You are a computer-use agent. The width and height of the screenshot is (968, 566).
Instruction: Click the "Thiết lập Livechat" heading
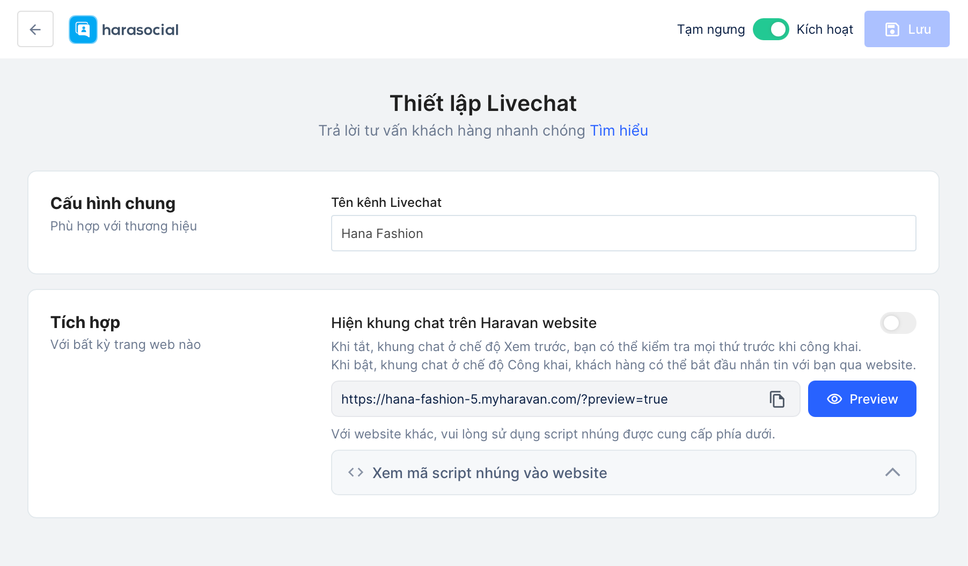(x=483, y=103)
